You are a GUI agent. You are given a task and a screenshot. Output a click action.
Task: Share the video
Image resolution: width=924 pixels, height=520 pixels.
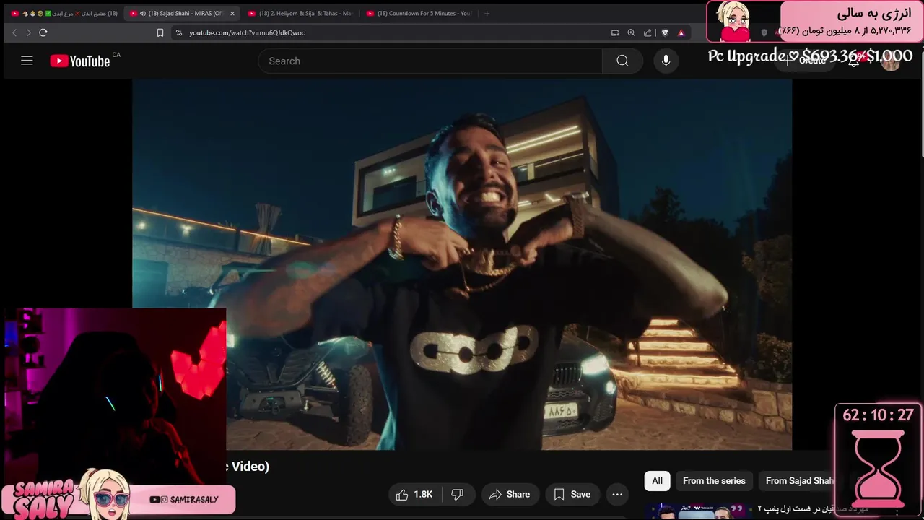point(510,495)
